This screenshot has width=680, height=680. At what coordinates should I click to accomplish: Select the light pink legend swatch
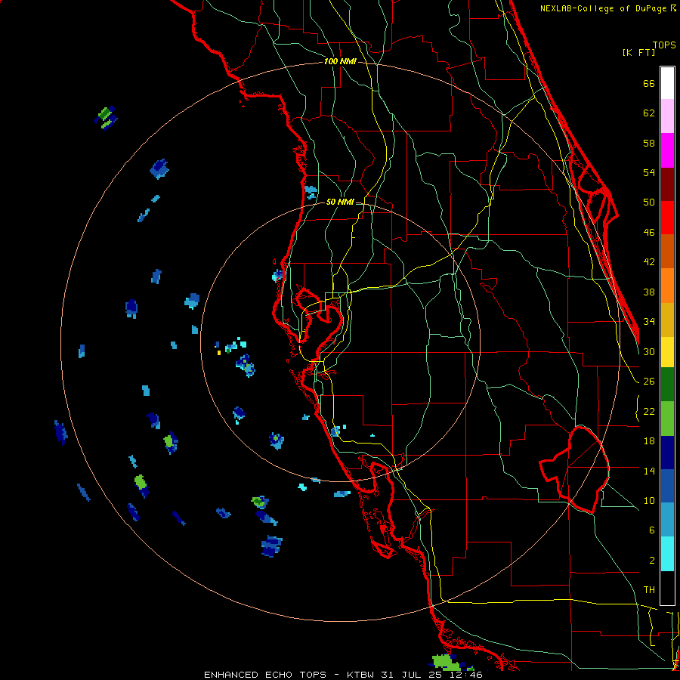(667, 116)
